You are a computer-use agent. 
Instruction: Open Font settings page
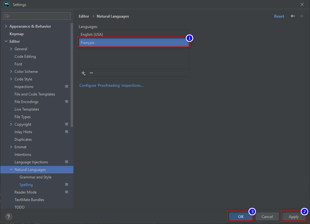[18, 64]
